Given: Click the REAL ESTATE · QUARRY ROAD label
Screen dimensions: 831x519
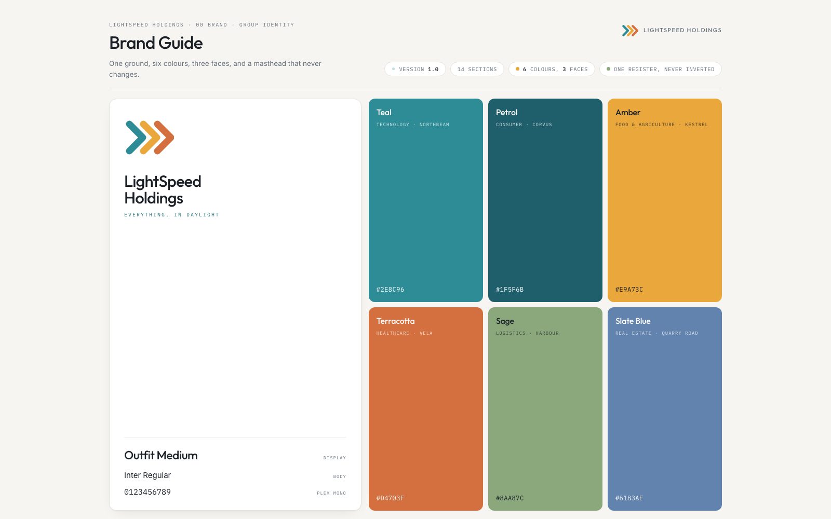Looking at the screenshot, I should (657, 333).
